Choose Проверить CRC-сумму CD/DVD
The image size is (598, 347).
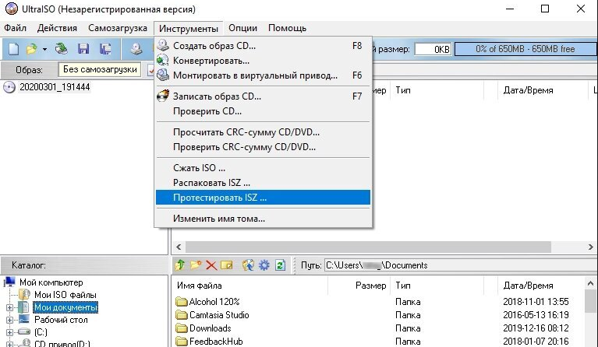(x=263, y=147)
